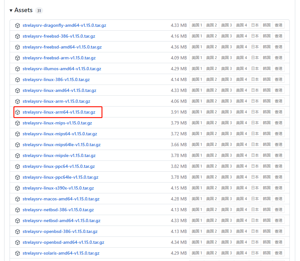Open strelaysrv-netbsd-386-v1.15.0.tar.gz link
Viewport: 300px width, 261px height.
[58, 210]
